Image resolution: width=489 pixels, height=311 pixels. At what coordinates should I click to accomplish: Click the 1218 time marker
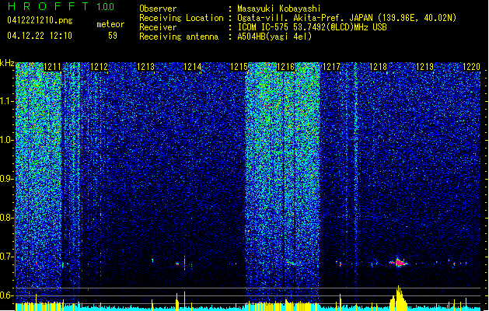tap(378, 67)
